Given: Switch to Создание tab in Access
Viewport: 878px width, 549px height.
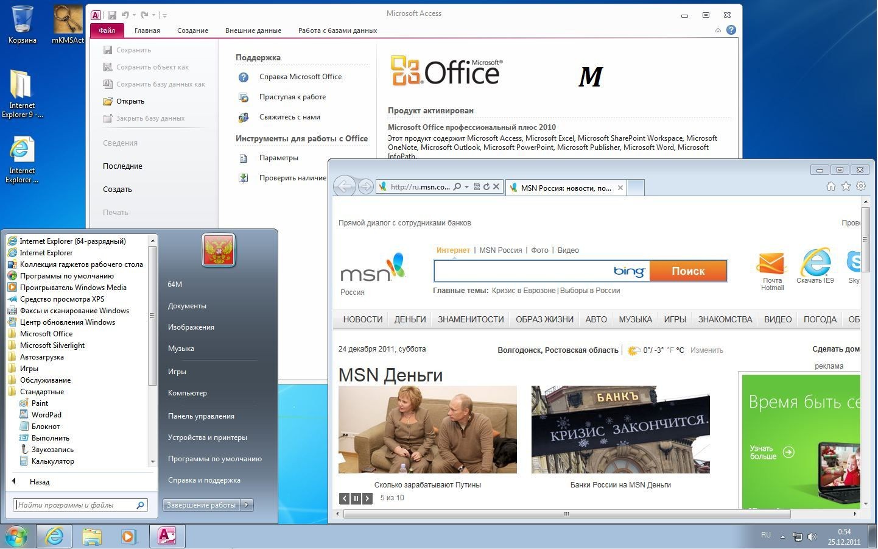Looking at the screenshot, I should [x=192, y=30].
